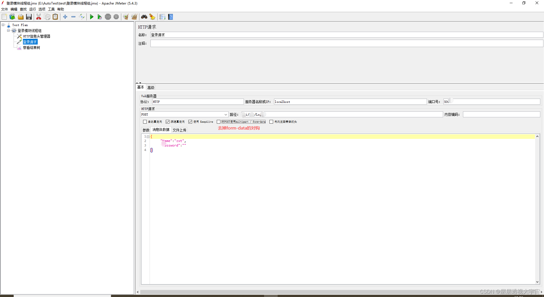Click the Copy toolbar icon
The height and width of the screenshot is (297, 544).
pyautogui.click(x=47, y=17)
